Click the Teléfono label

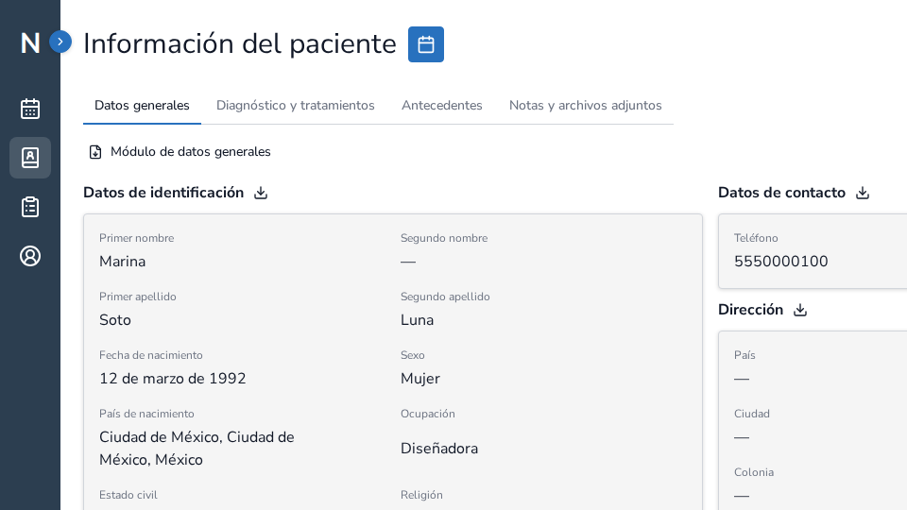pos(756,238)
